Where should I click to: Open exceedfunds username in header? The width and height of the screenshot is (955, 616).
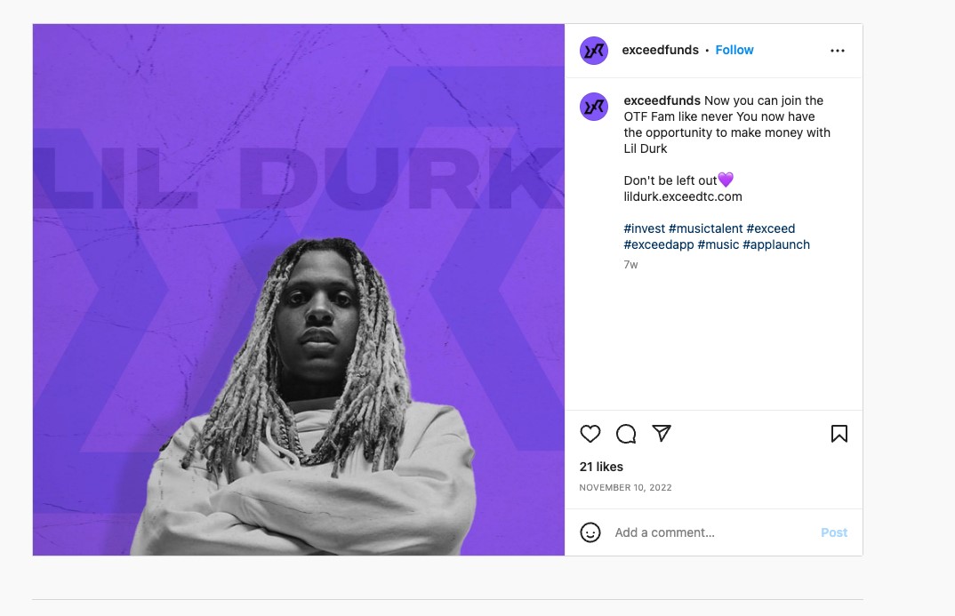click(660, 50)
